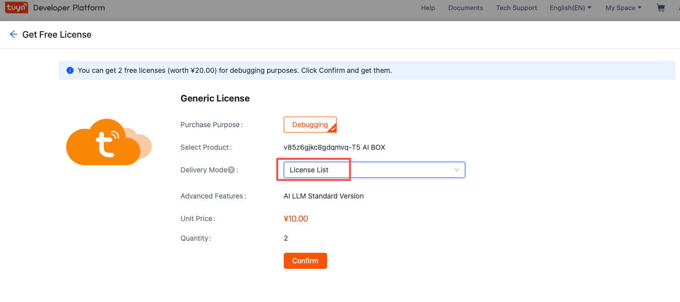Open the My Space dropdown
The image size is (680, 302).
(623, 8)
